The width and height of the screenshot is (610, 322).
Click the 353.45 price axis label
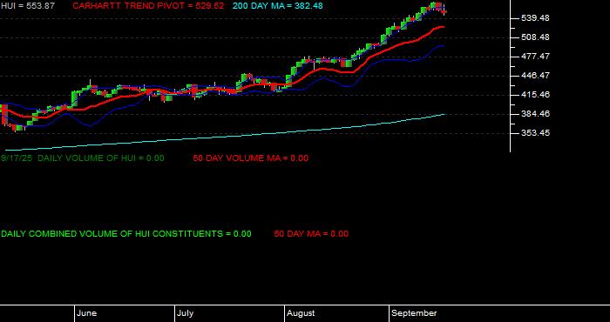pyautogui.click(x=535, y=133)
